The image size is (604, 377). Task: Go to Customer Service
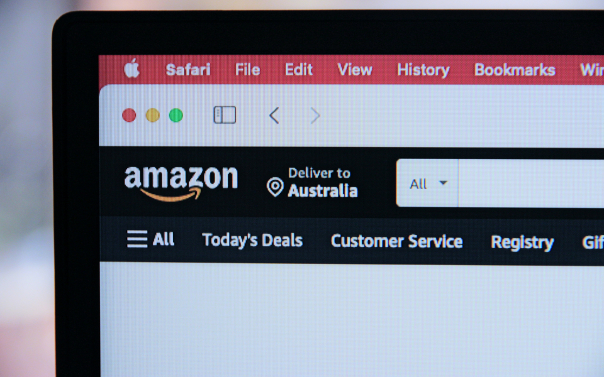pos(397,241)
